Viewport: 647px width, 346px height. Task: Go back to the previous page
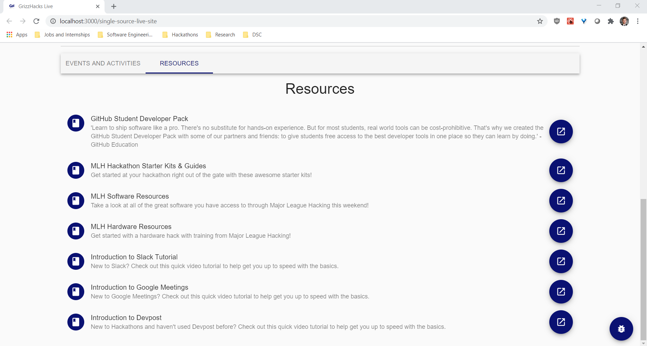[x=9, y=21]
